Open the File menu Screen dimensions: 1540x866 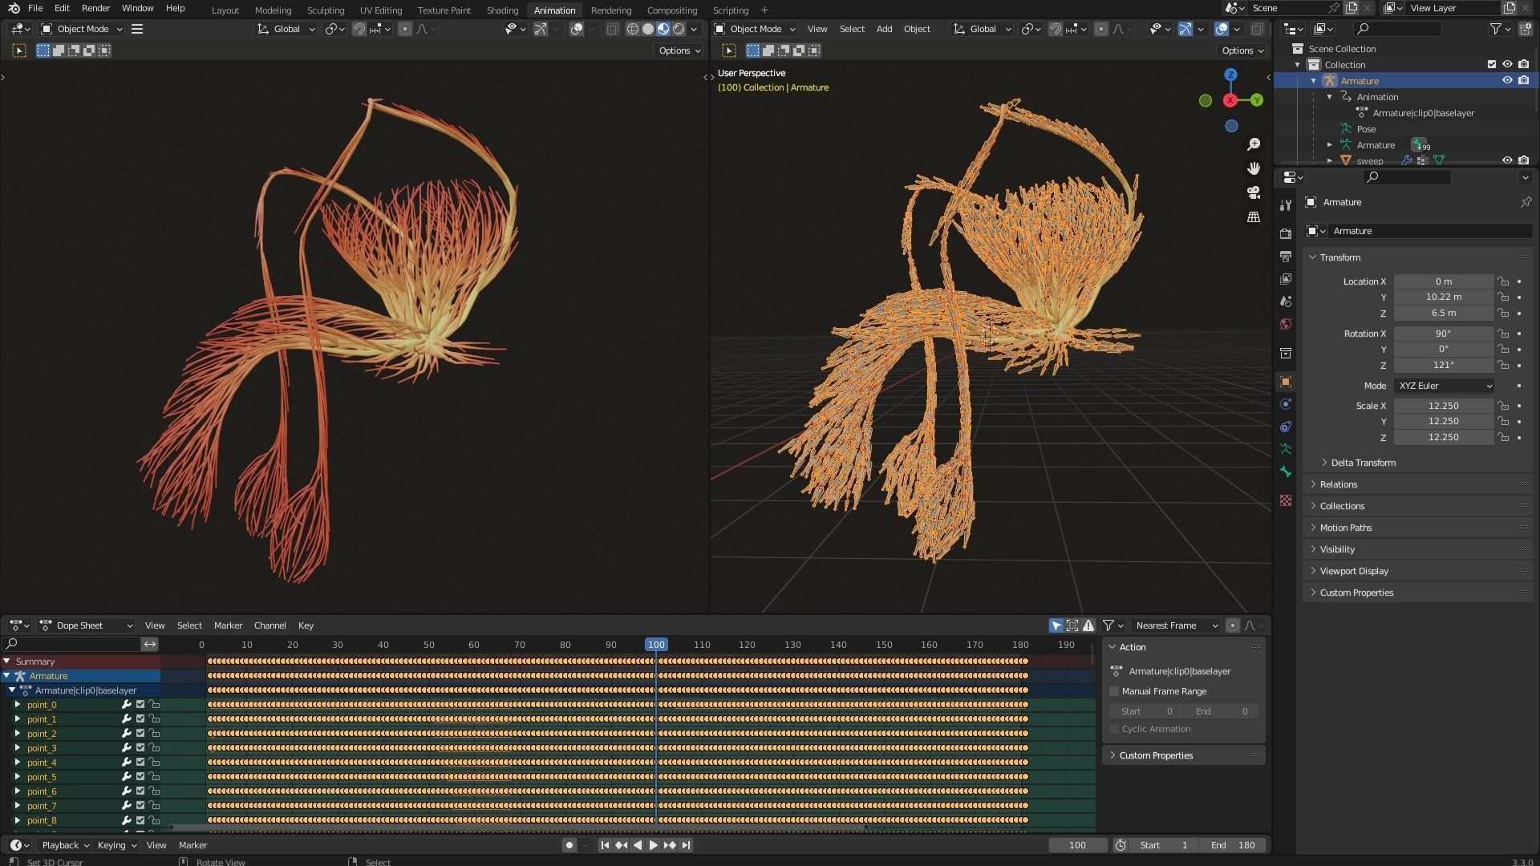coord(35,8)
